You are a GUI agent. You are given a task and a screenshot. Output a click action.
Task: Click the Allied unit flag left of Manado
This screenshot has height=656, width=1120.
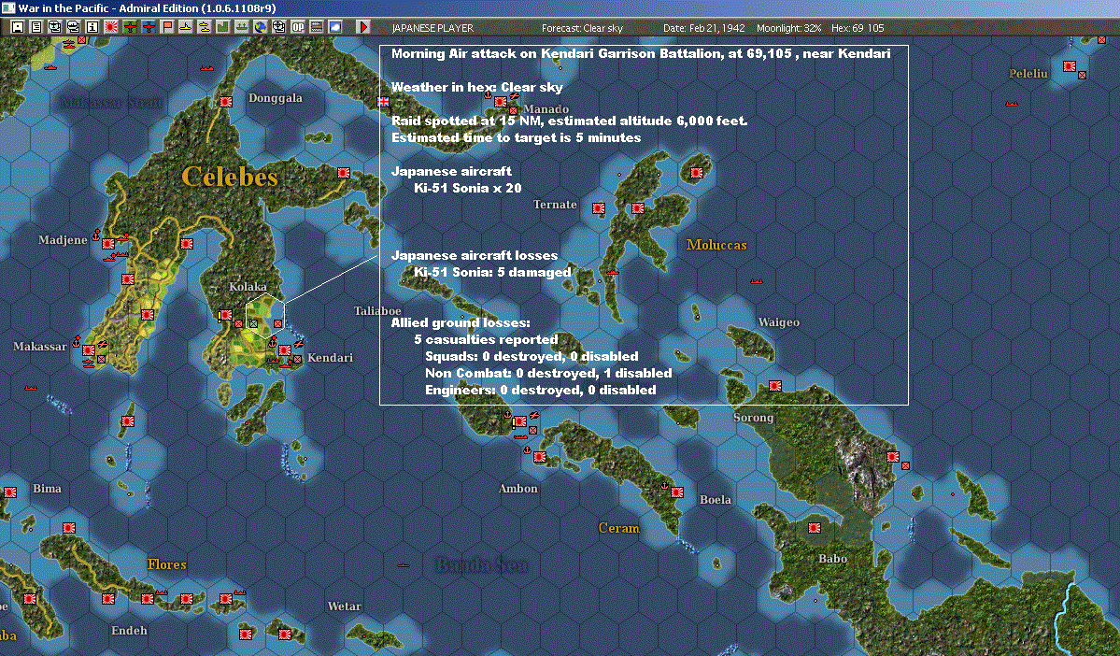pyautogui.click(x=383, y=102)
